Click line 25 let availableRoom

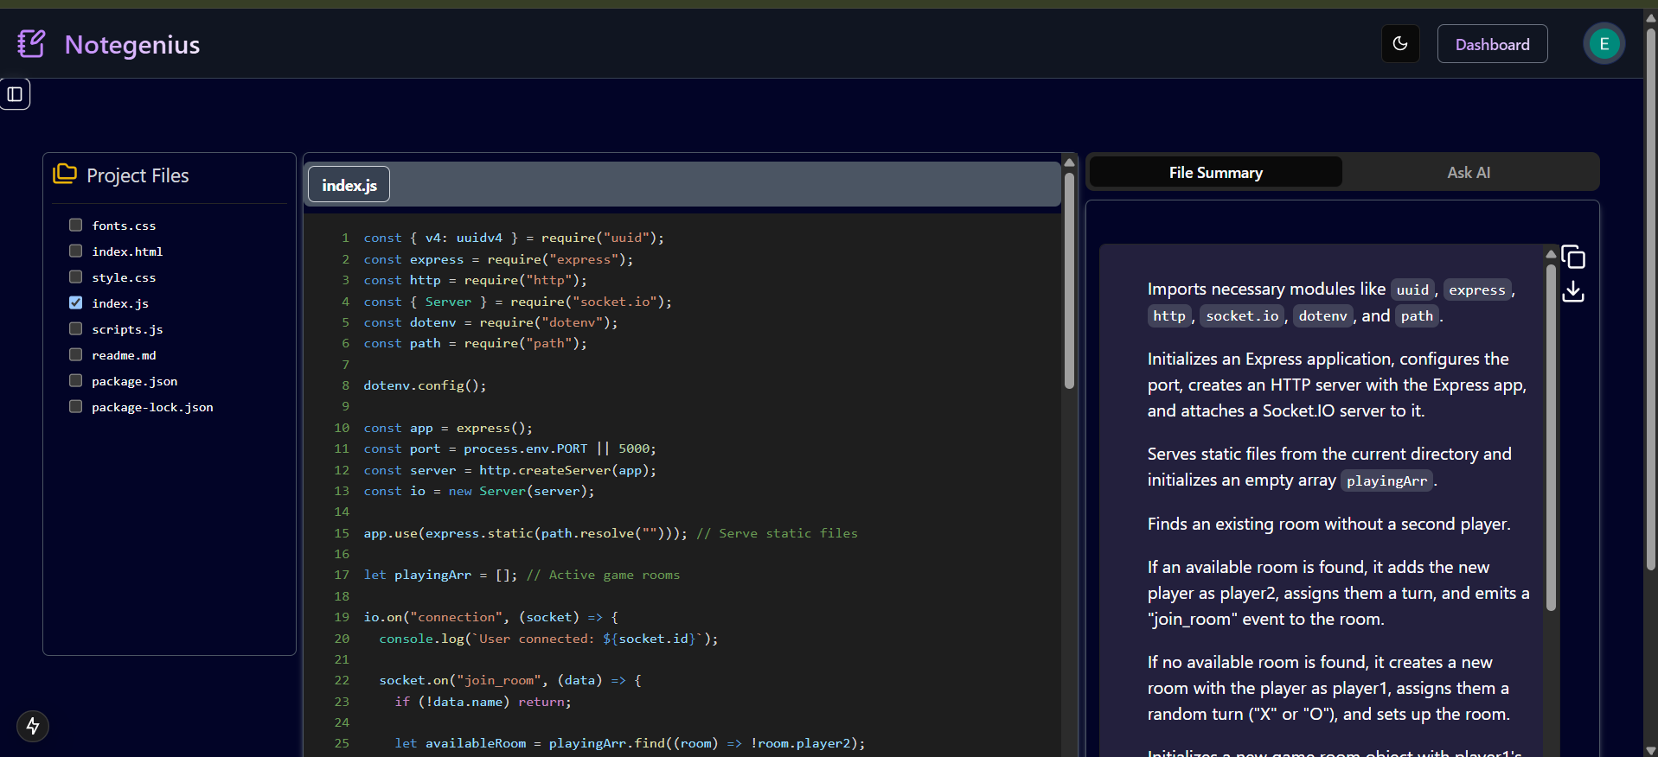(630, 743)
